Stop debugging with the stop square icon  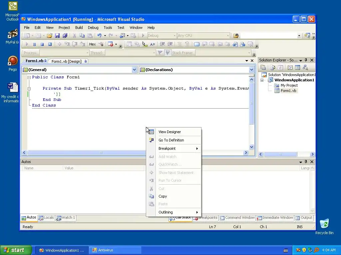[x=42, y=44]
